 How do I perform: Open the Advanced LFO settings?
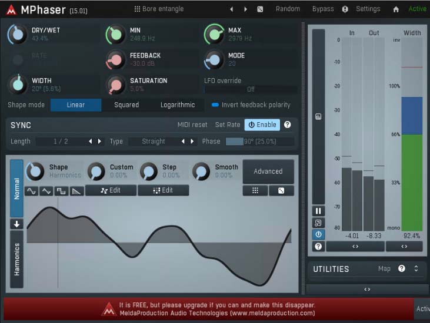pos(268,171)
